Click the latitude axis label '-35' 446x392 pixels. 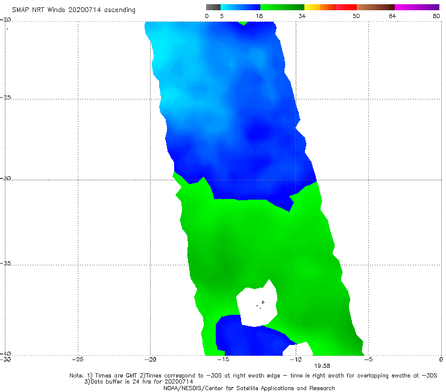pyautogui.click(x=5, y=263)
